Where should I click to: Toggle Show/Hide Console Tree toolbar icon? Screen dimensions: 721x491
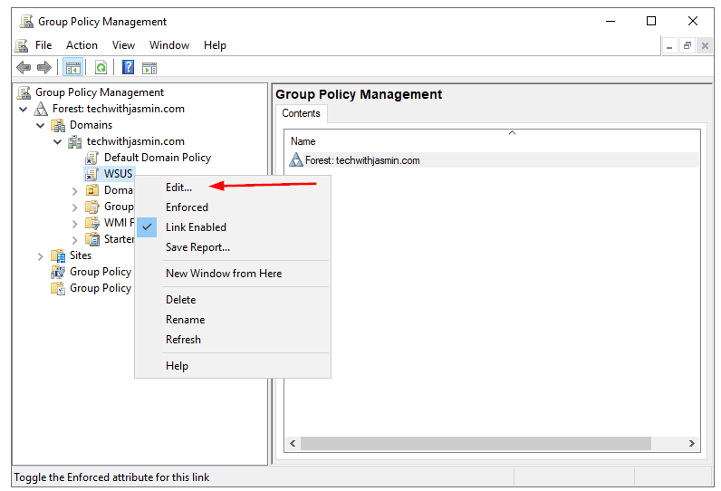(x=73, y=68)
